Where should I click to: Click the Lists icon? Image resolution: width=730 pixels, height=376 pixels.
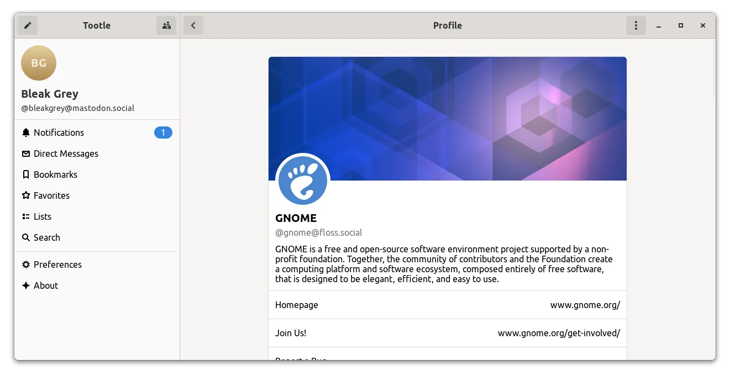click(26, 216)
